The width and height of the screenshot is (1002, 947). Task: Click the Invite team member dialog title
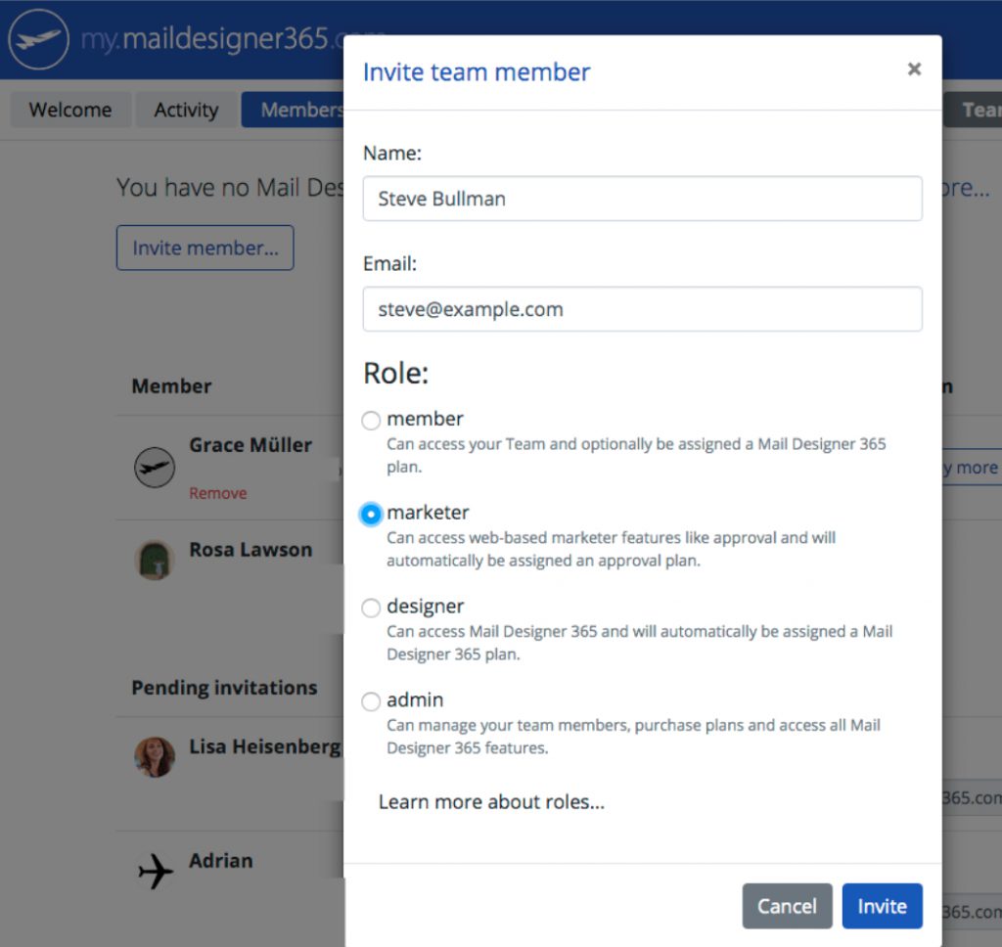pos(477,72)
